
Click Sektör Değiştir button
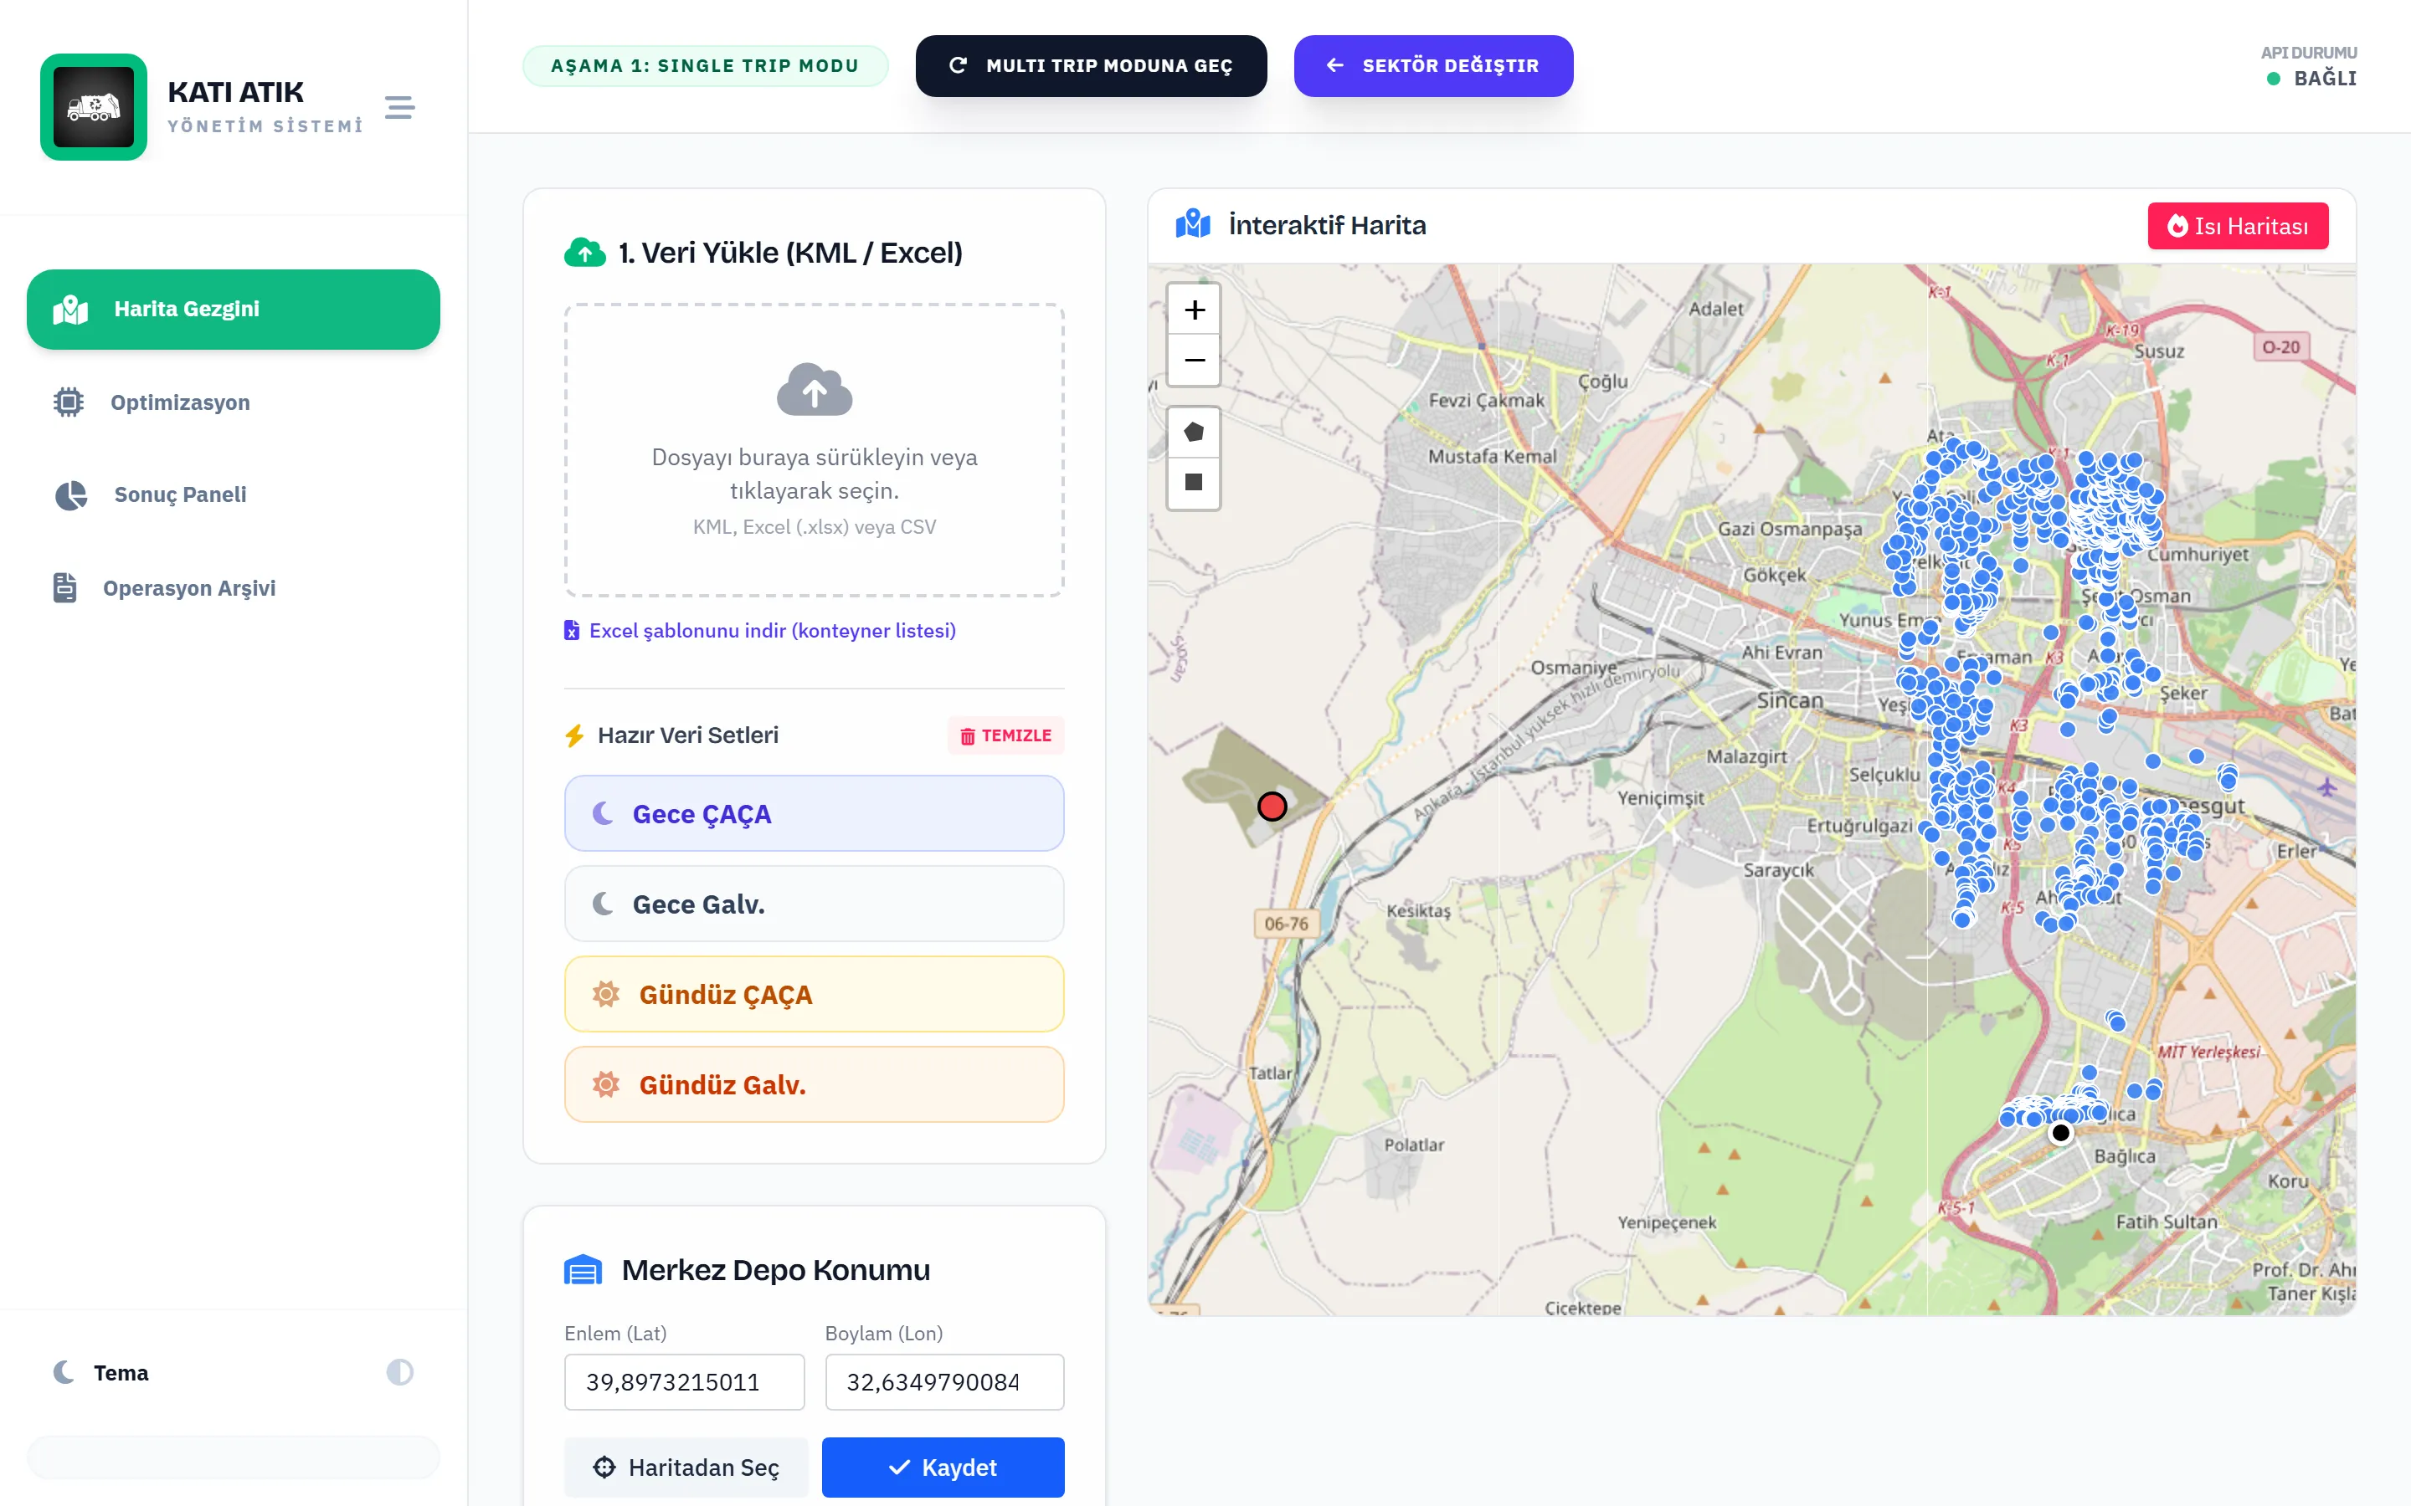click(x=1432, y=66)
